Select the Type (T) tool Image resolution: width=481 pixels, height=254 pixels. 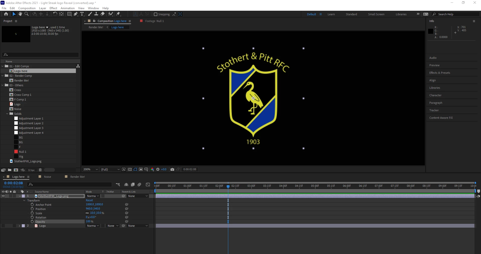pos(82,14)
